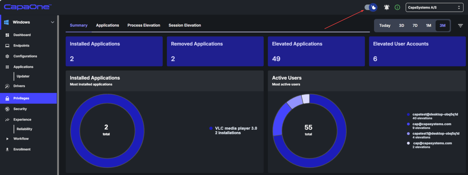
Task: Toggle the dark mode switch
Action: point(371,7)
